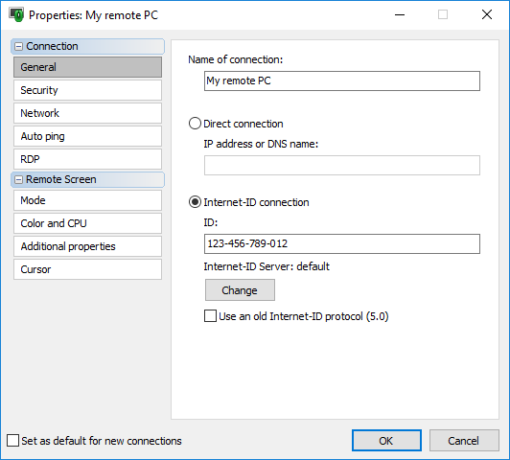Enable old Internet-ID protocol (5.0) checkbox
510x460 pixels.
coord(210,316)
